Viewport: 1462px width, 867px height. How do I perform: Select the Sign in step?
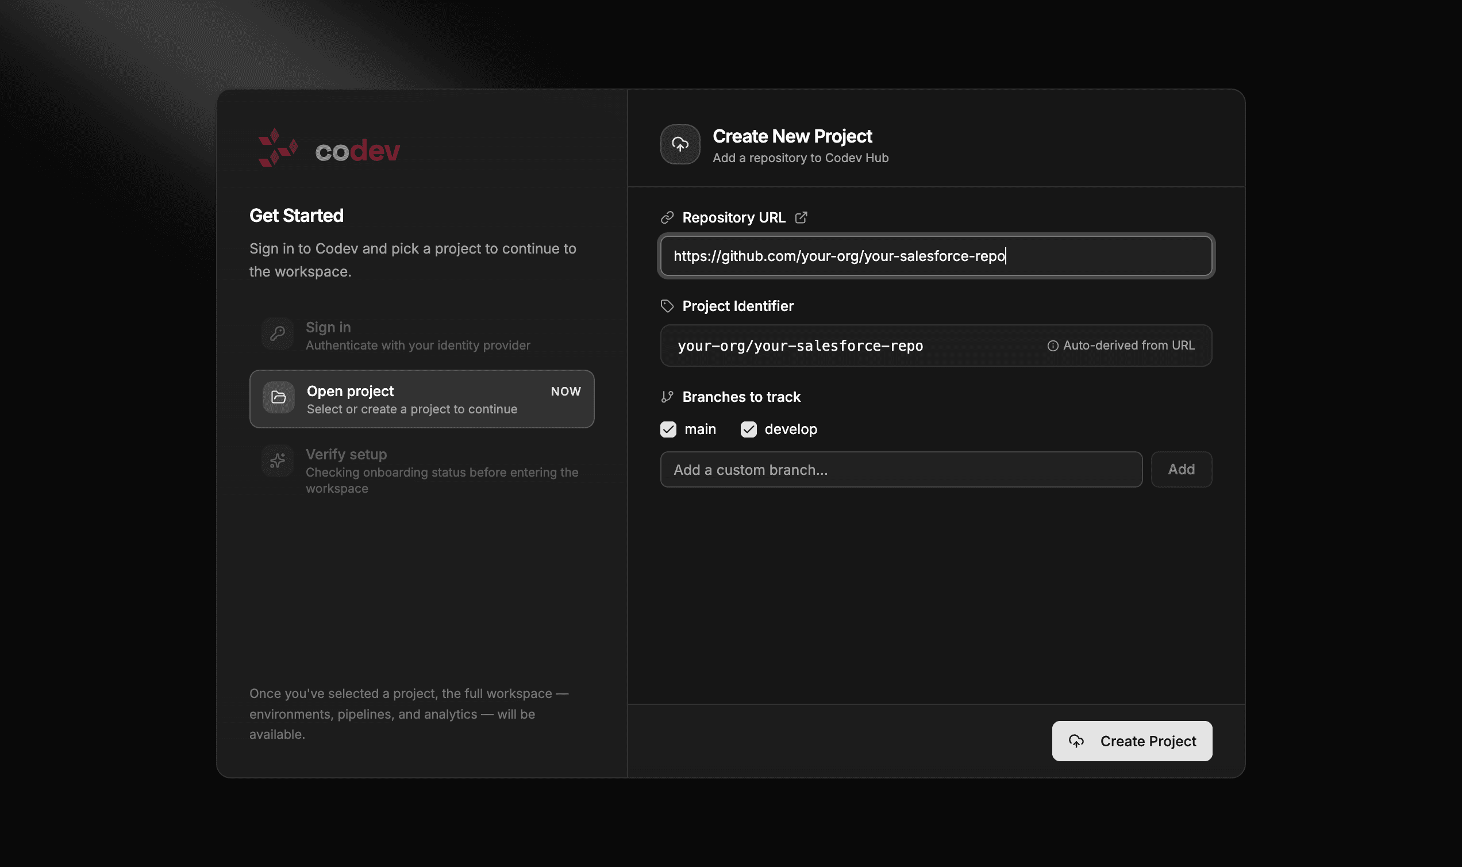pyautogui.click(x=422, y=335)
